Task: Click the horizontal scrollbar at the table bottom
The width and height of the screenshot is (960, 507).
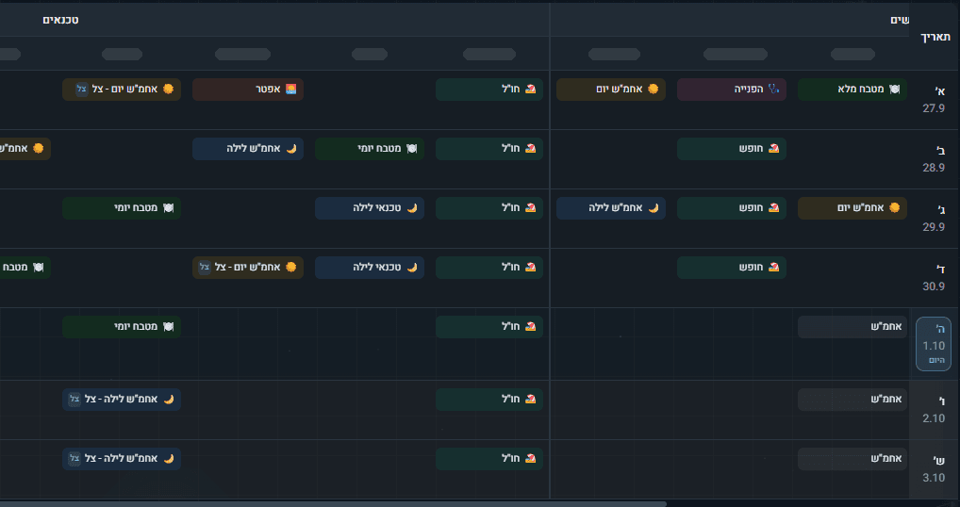Action: click(333, 504)
